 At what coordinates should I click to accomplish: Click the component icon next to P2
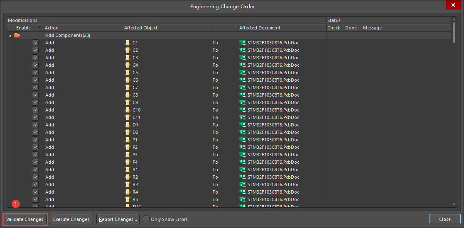coord(128,147)
